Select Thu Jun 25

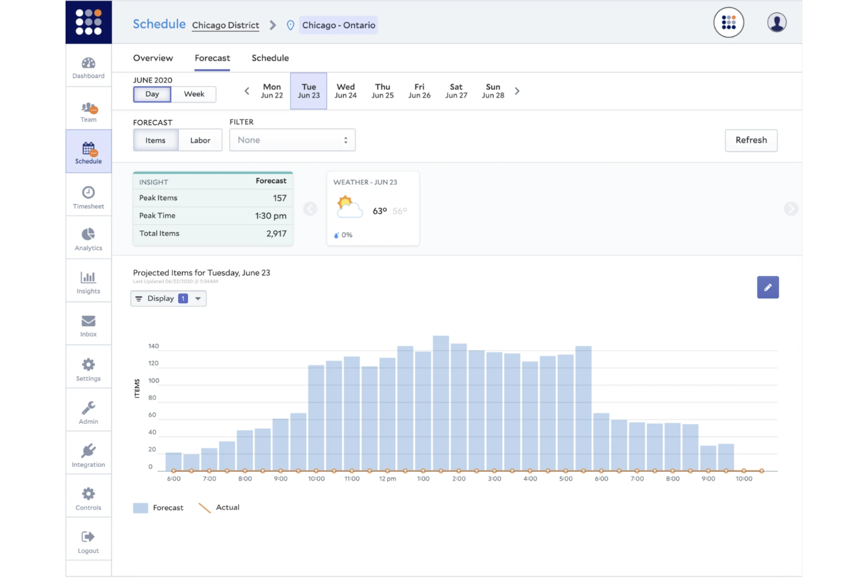(382, 91)
